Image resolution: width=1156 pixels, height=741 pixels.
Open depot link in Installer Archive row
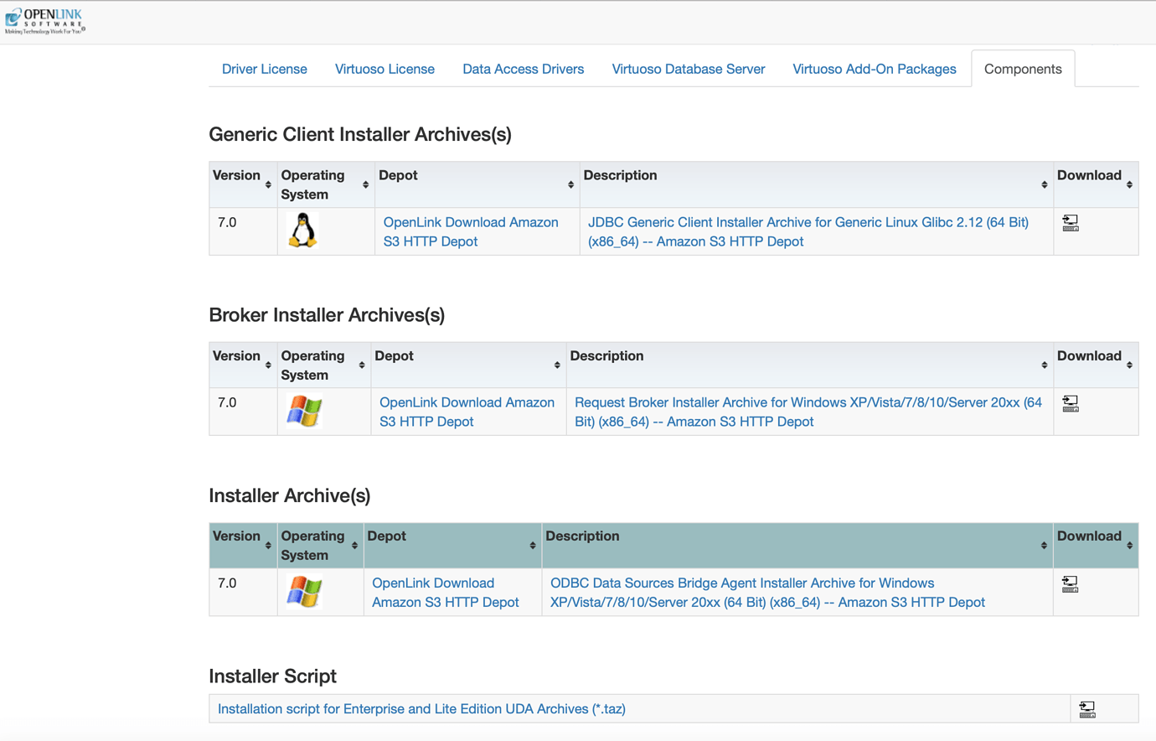click(x=445, y=592)
